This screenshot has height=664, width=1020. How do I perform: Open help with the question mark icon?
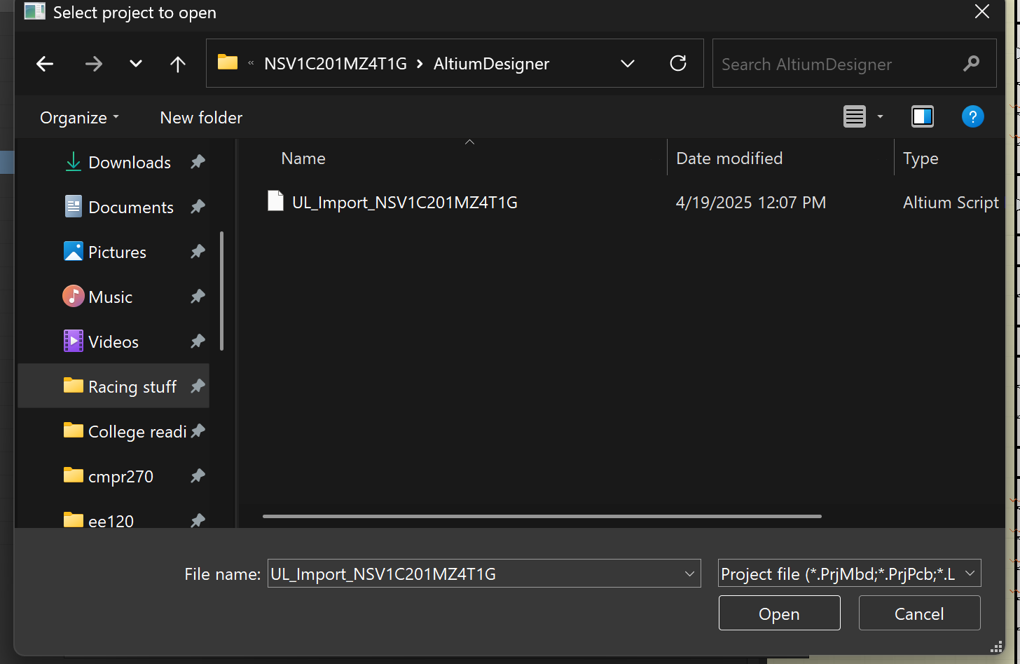(x=972, y=116)
